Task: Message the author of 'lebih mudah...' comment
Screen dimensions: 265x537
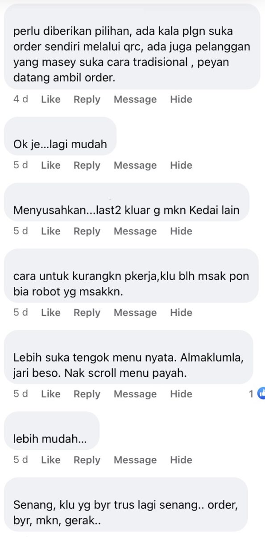Action: [135, 460]
